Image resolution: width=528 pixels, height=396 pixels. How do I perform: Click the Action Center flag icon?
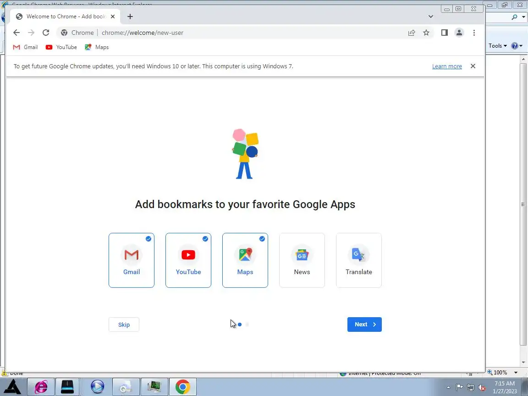[x=459, y=388]
